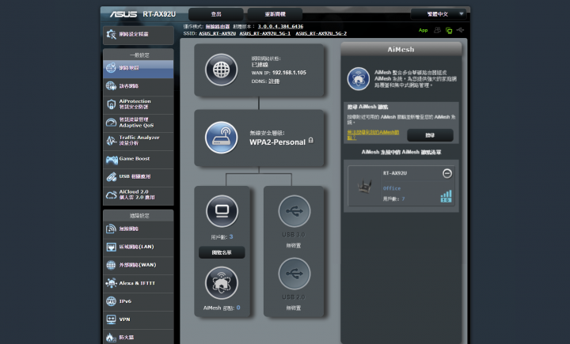Click the USB 3.0 label text
The height and width of the screenshot is (344, 570).
coord(294,235)
